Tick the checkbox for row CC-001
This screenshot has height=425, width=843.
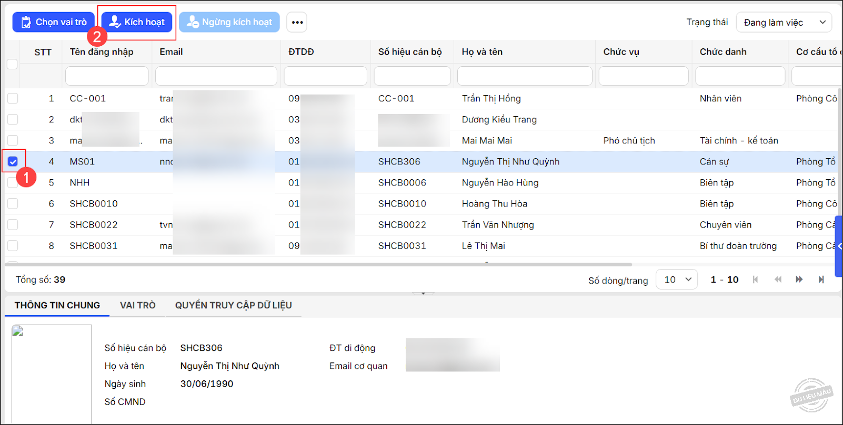[13, 98]
